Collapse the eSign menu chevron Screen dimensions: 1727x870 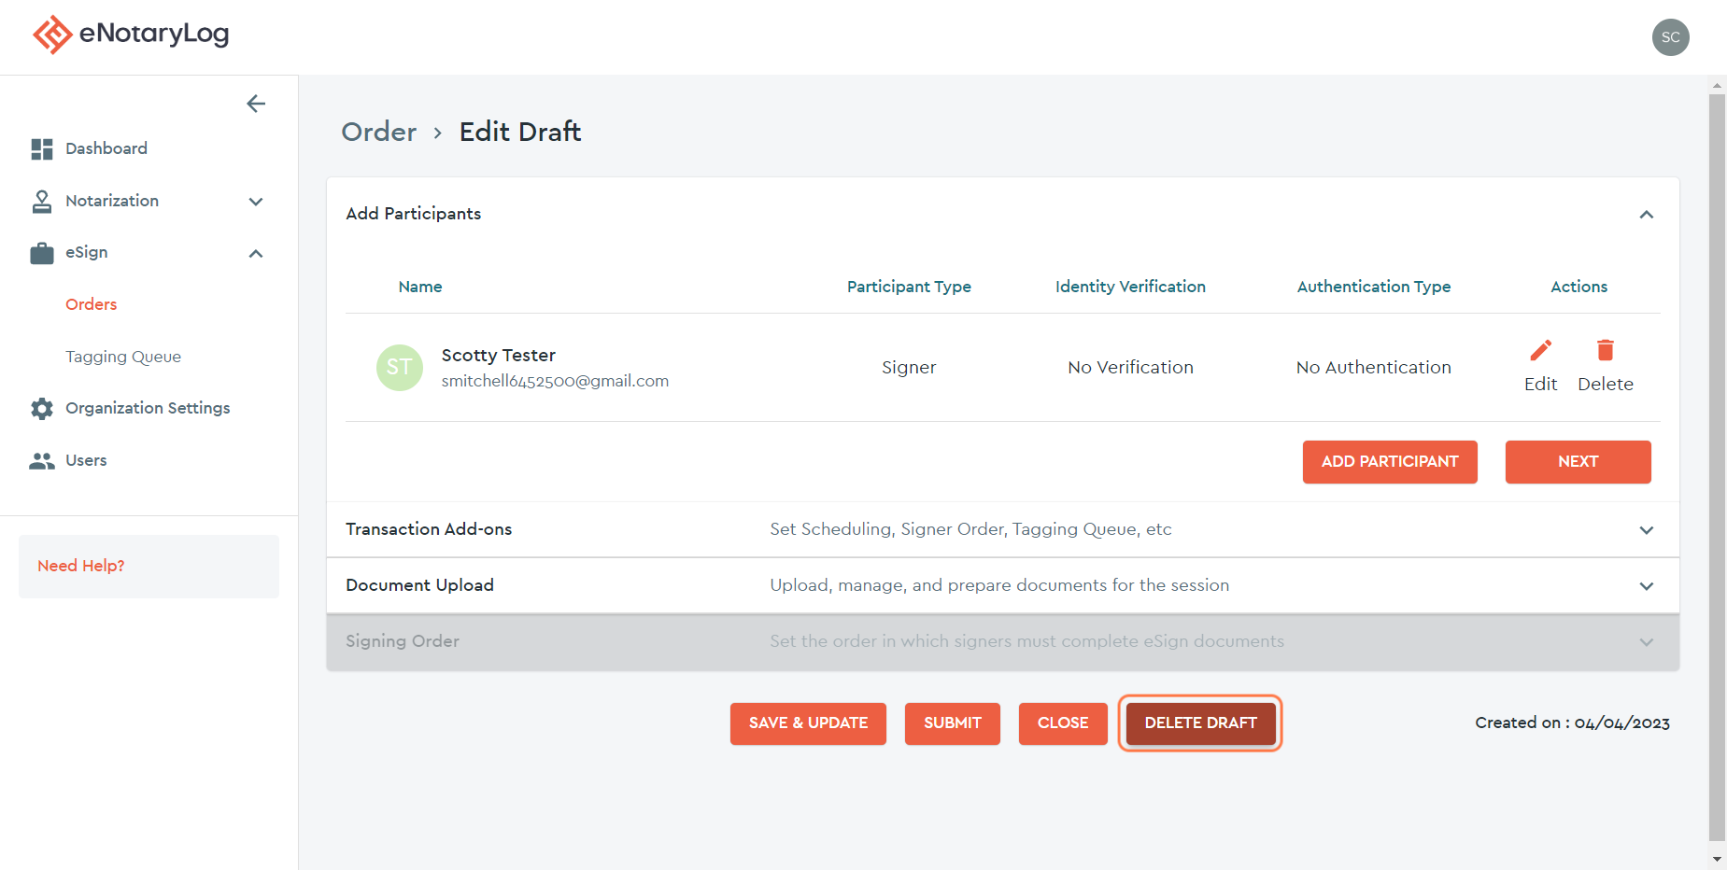tap(256, 253)
